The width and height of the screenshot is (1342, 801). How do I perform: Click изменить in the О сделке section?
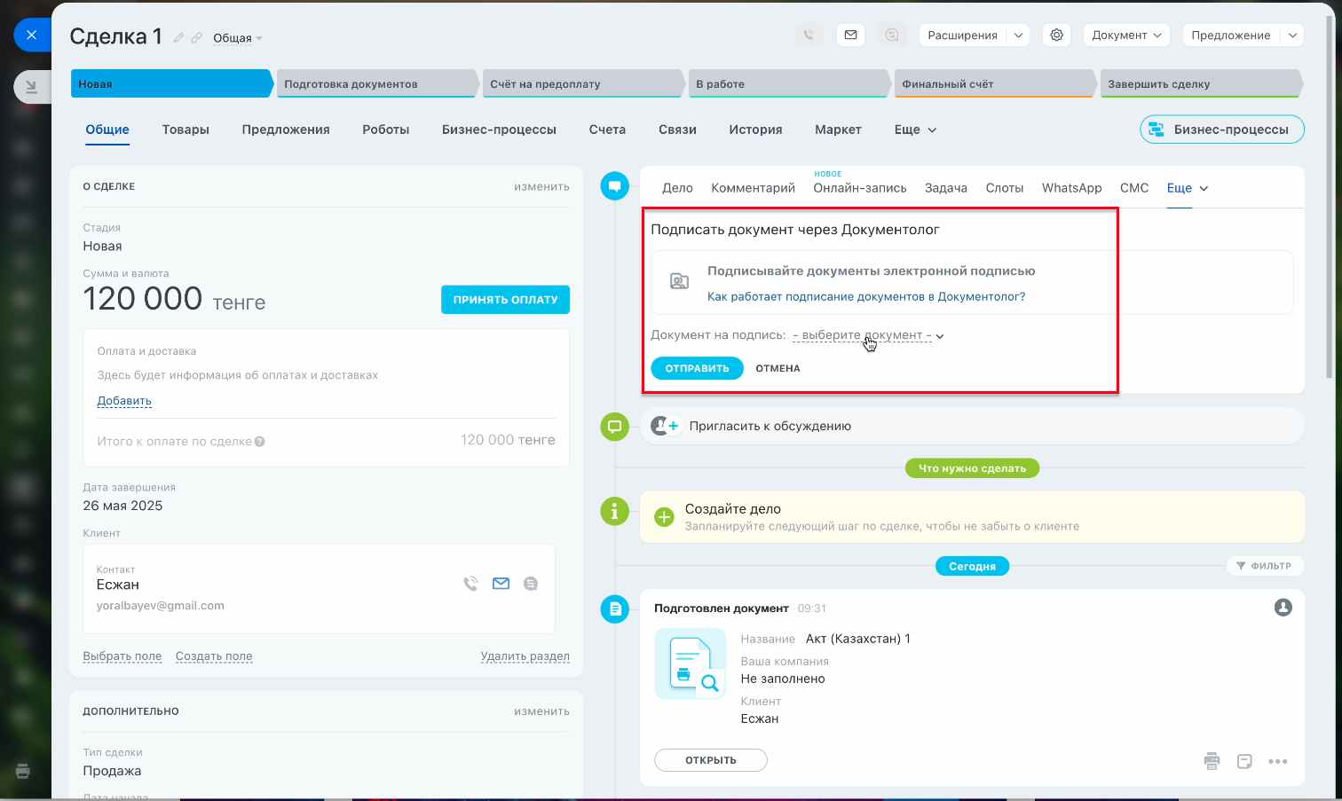click(541, 186)
